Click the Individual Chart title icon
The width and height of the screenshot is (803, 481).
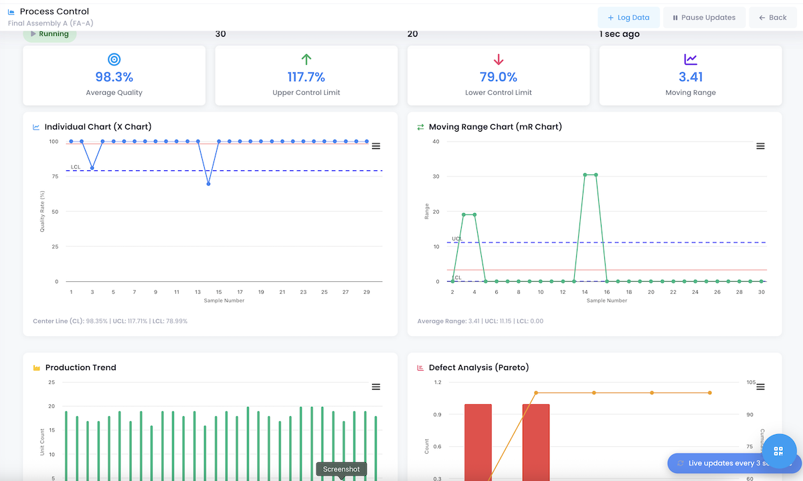[x=36, y=127]
